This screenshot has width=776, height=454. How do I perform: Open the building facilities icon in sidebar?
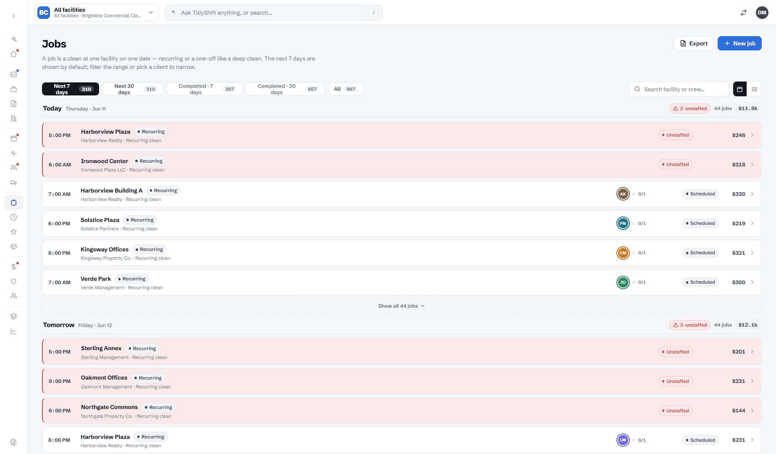13,119
